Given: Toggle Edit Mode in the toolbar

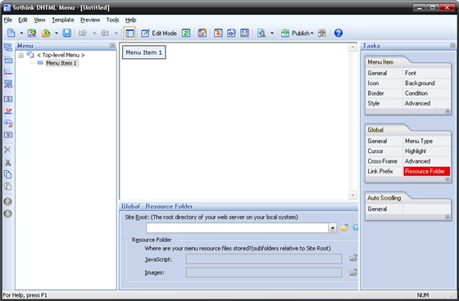Looking at the screenshot, I should [159, 33].
